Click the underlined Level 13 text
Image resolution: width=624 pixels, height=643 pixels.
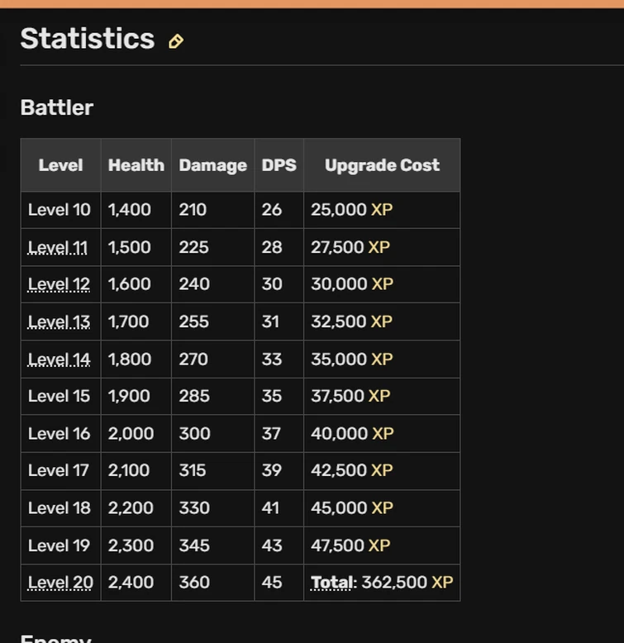tap(59, 321)
